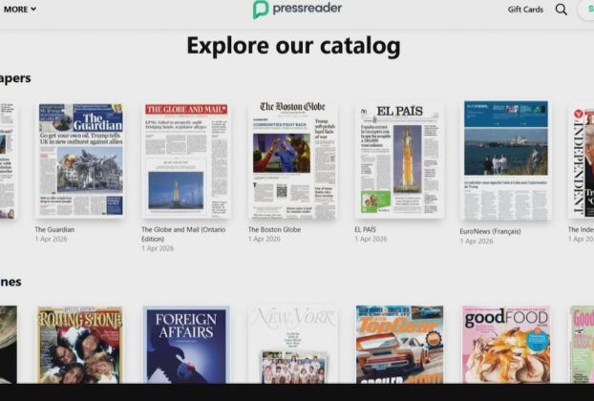Viewport: 594px width, 401px height.
Task: Click The Boston Globe title link
Action: point(274,230)
